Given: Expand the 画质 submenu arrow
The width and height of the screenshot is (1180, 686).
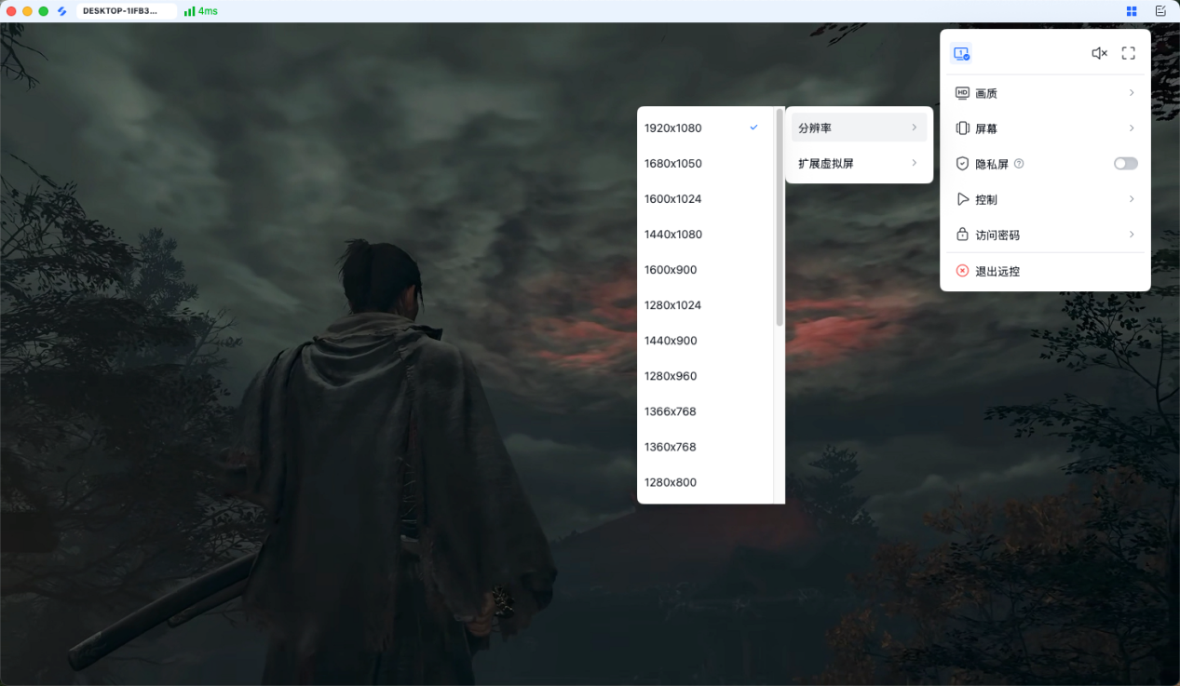Looking at the screenshot, I should pyautogui.click(x=1132, y=93).
